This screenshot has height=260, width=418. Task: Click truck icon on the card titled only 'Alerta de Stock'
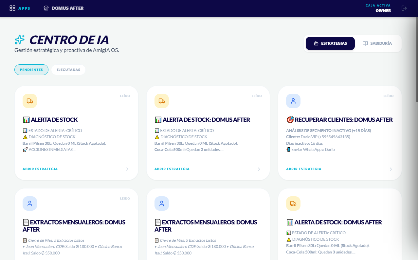pos(30,101)
